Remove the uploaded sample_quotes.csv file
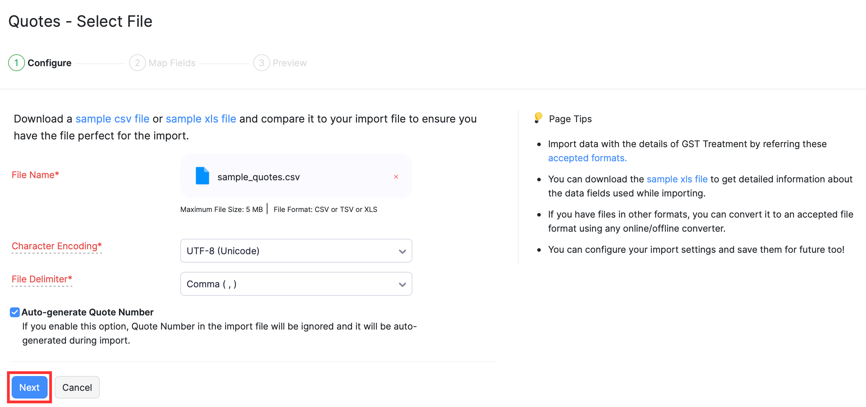Viewport: 866px width, 407px height. [x=396, y=177]
